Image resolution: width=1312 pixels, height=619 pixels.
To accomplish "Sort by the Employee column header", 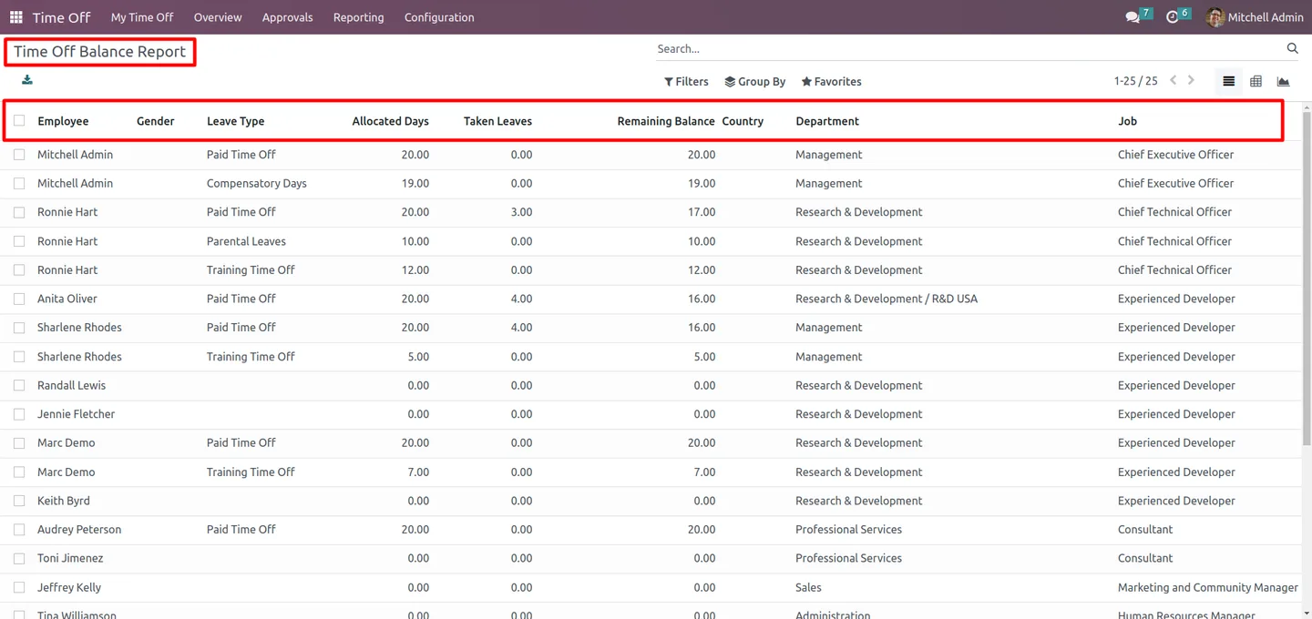I will coord(63,121).
